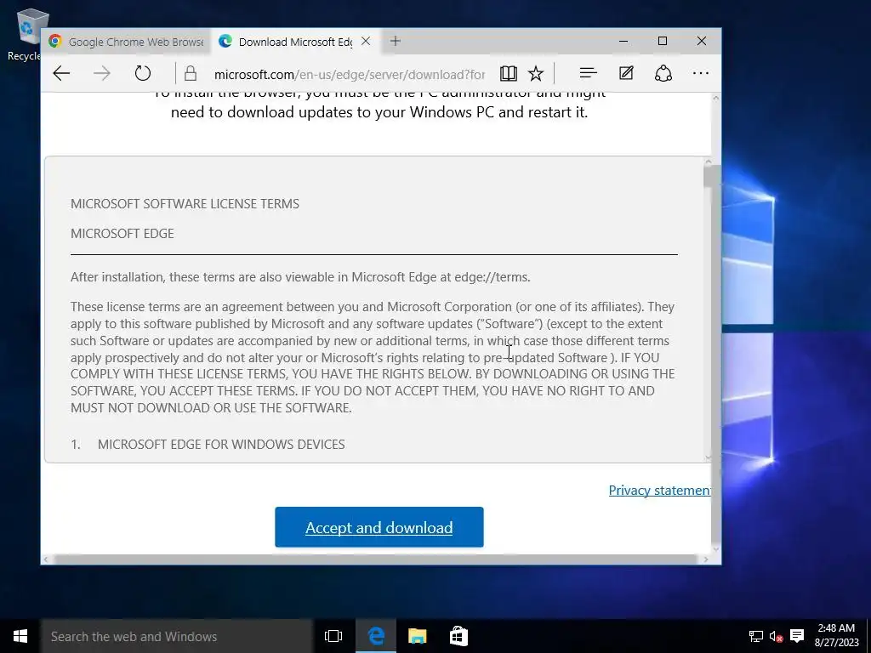This screenshot has width=871, height=653.
Task: Open Task View from the taskbar
Action: point(333,636)
